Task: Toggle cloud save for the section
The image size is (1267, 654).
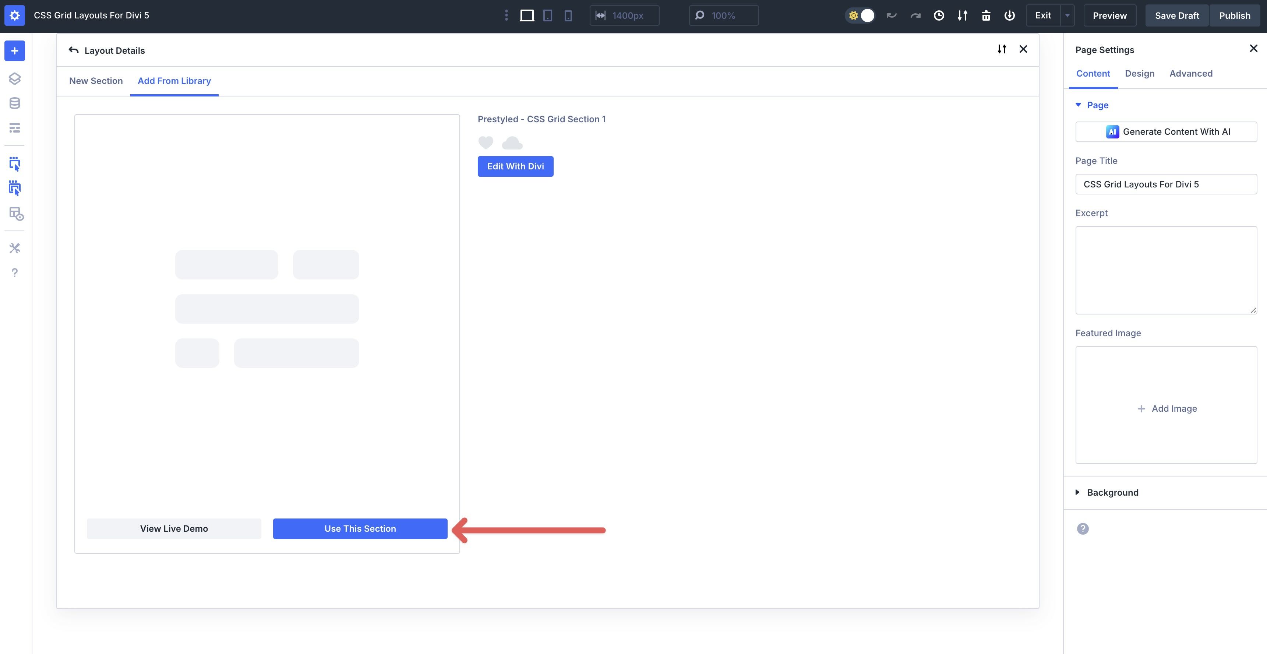Action: (512, 143)
